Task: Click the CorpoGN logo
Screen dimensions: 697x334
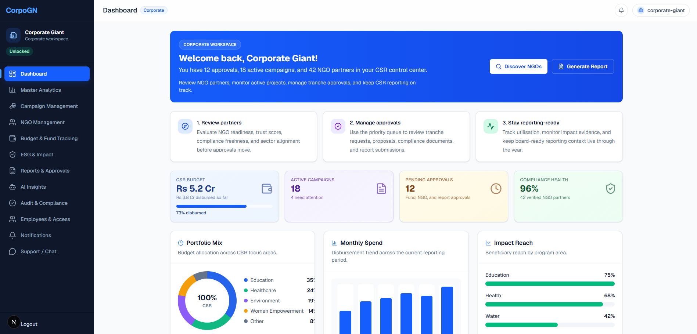Action: [22, 10]
